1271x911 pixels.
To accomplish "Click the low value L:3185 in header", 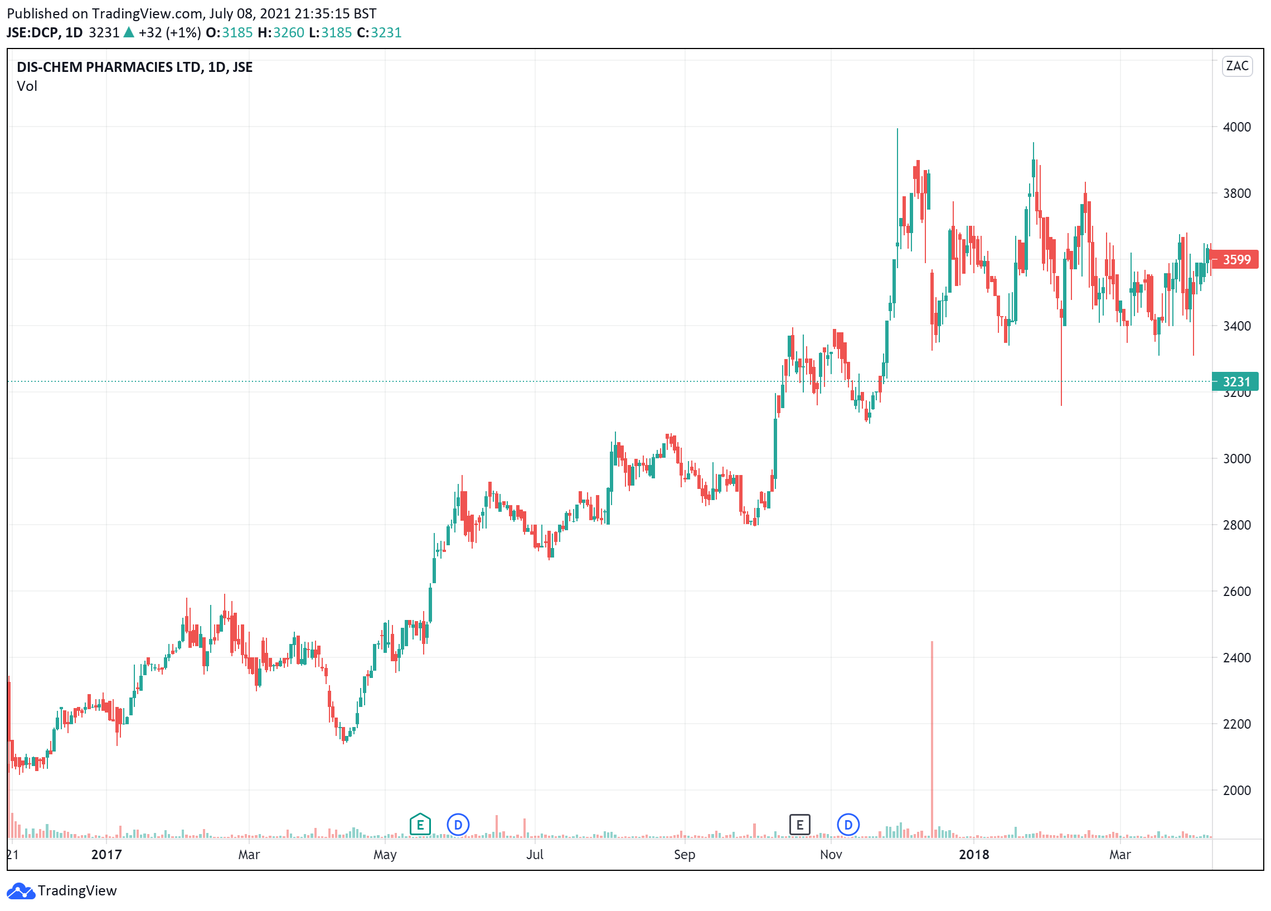I will pos(331,32).
